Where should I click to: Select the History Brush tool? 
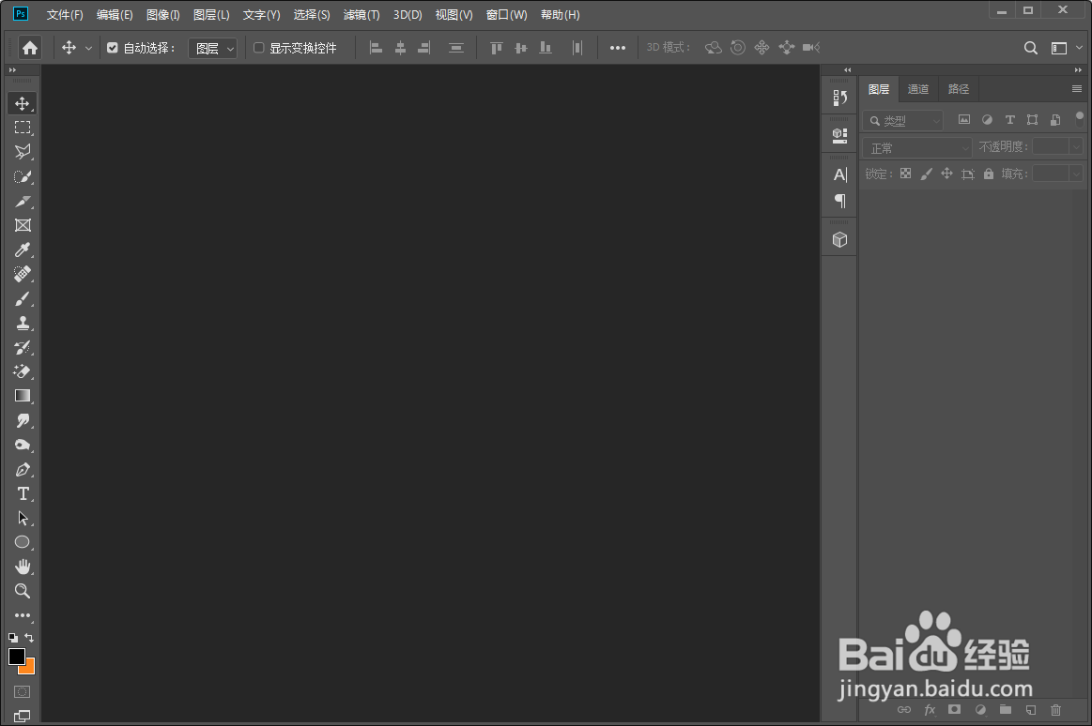point(23,348)
